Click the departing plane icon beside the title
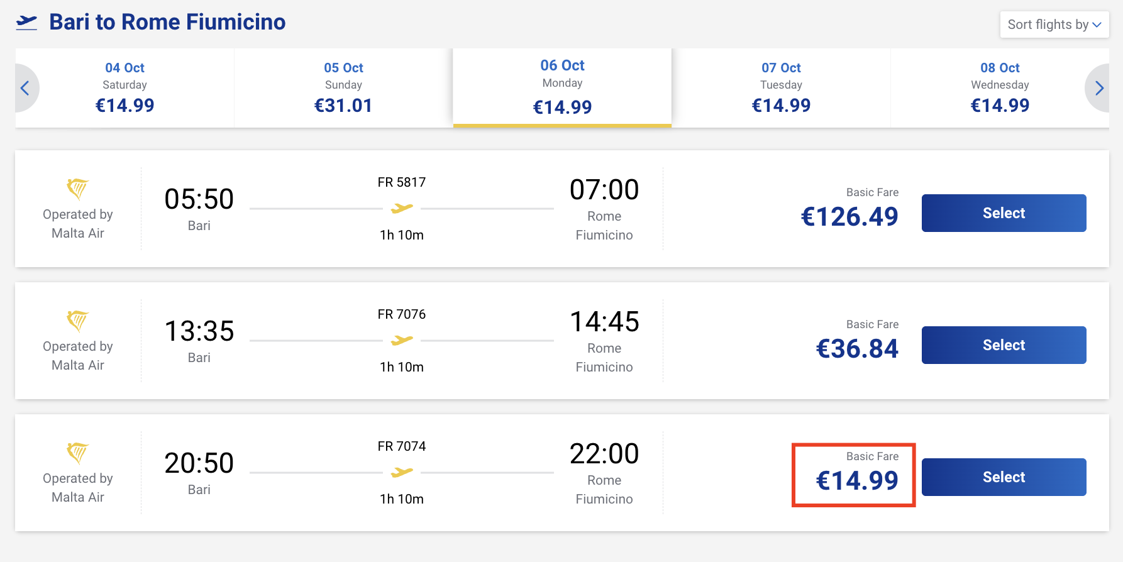The height and width of the screenshot is (562, 1123). click(26, 23)
